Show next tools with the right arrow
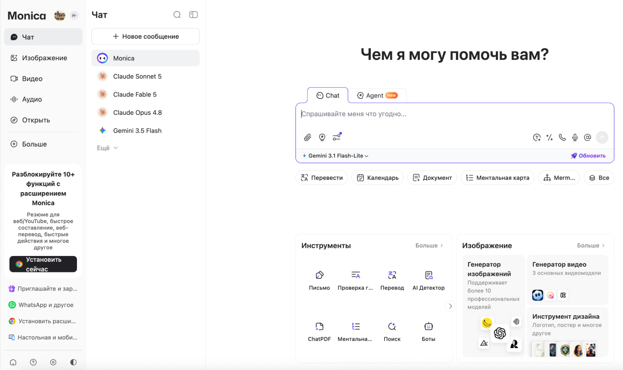Image resolution: width=623 pixels, height=370 pixels. click(450, 306)
